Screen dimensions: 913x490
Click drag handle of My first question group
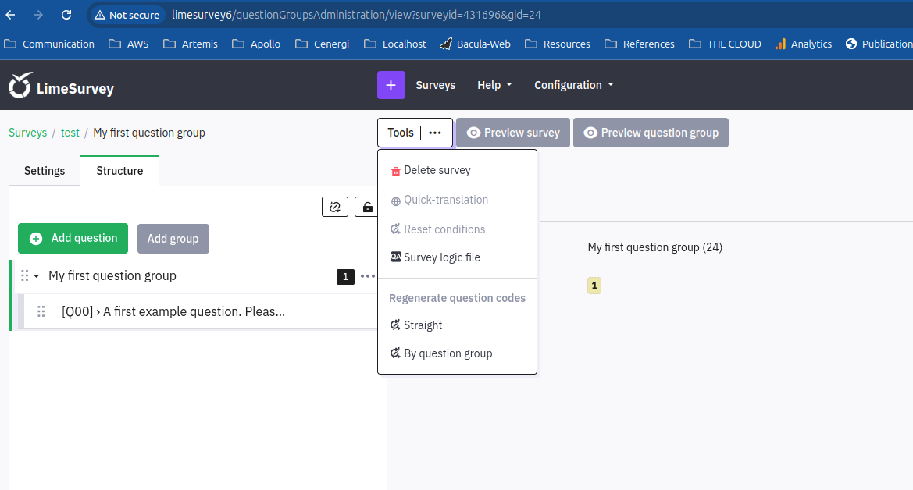click(x=25, y=275)
